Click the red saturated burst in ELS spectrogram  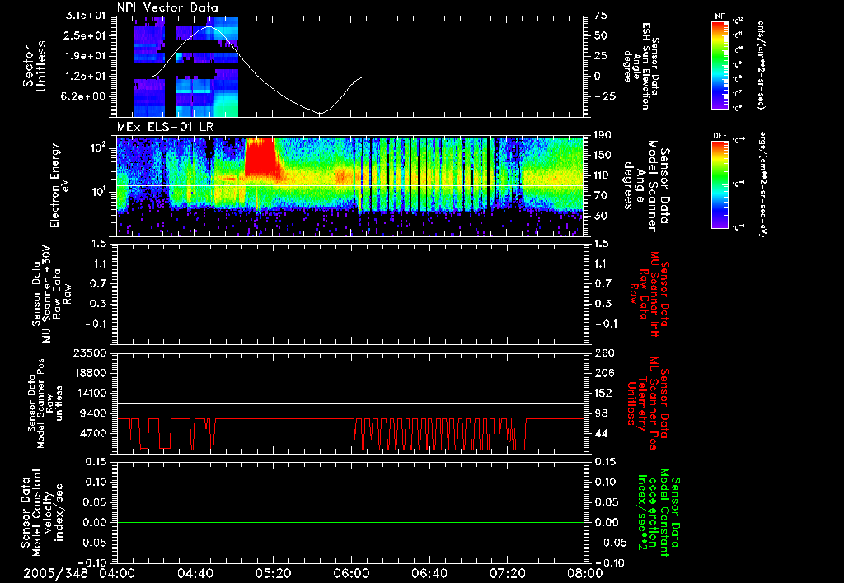261,157
